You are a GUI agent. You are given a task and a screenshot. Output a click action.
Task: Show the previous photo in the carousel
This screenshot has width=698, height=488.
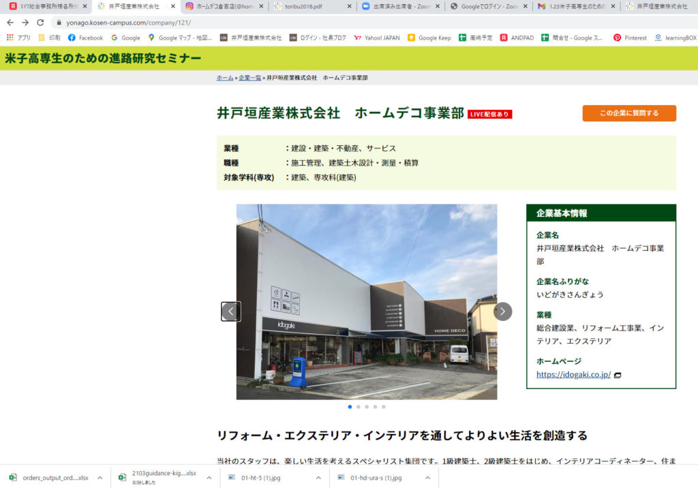click(x=230, y=311)
